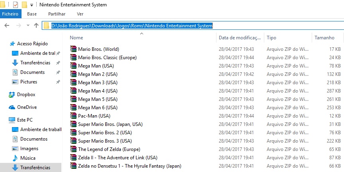Click the properties checkmark icon in the title bar
The image size is (344, 172).
pos(16,5)
